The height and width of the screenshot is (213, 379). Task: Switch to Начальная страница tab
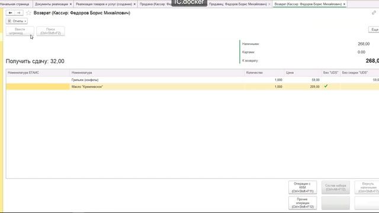(14, 4)
